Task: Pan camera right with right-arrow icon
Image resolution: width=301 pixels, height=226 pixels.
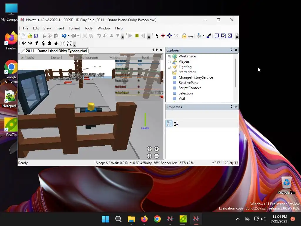Action: click(x=30, y=43)
